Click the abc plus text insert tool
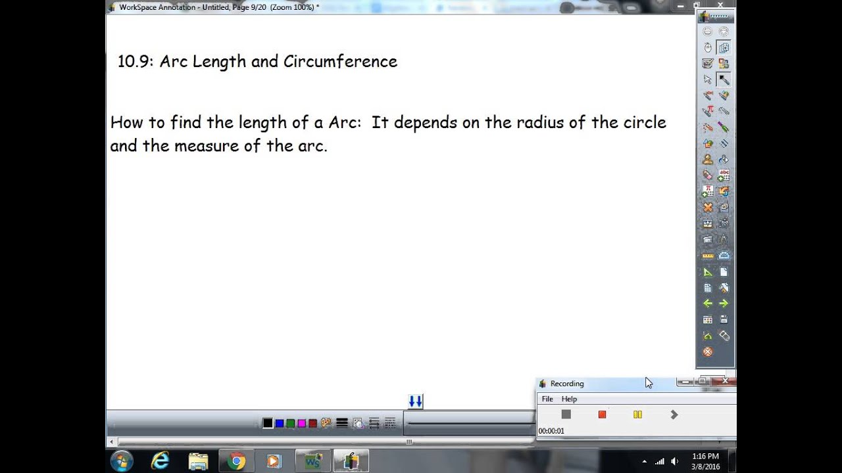This screenshot has height=473, width=842. pos(724,175)
